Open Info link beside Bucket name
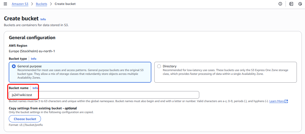This screenshot has height=134, width=305. 35,88
